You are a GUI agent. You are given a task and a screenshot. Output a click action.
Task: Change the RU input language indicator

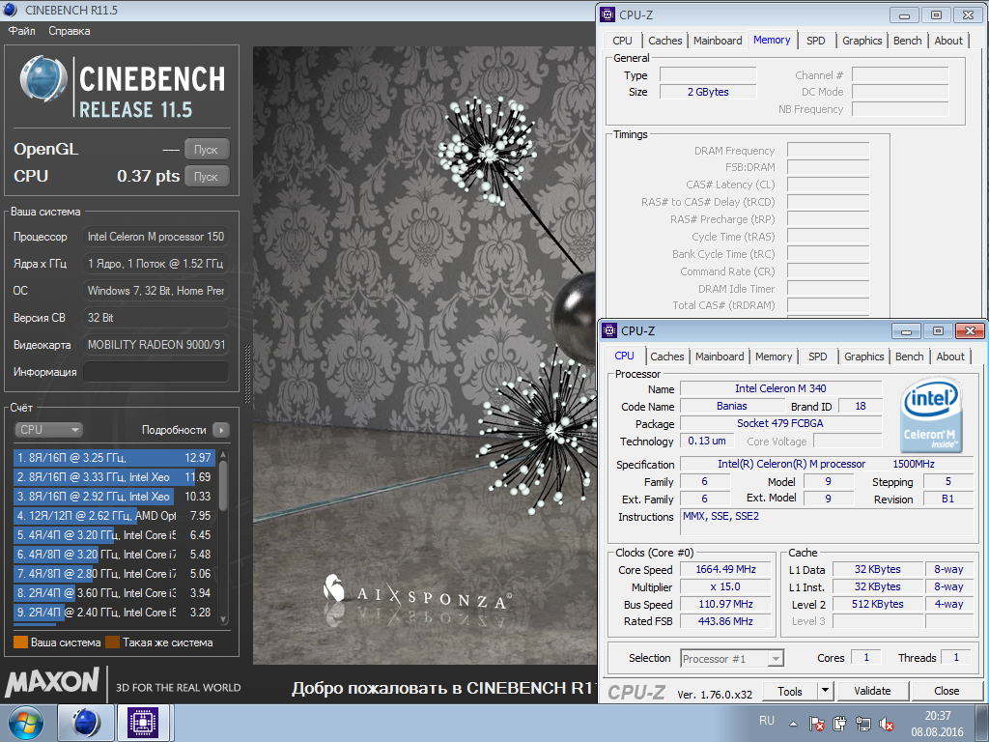767,721
